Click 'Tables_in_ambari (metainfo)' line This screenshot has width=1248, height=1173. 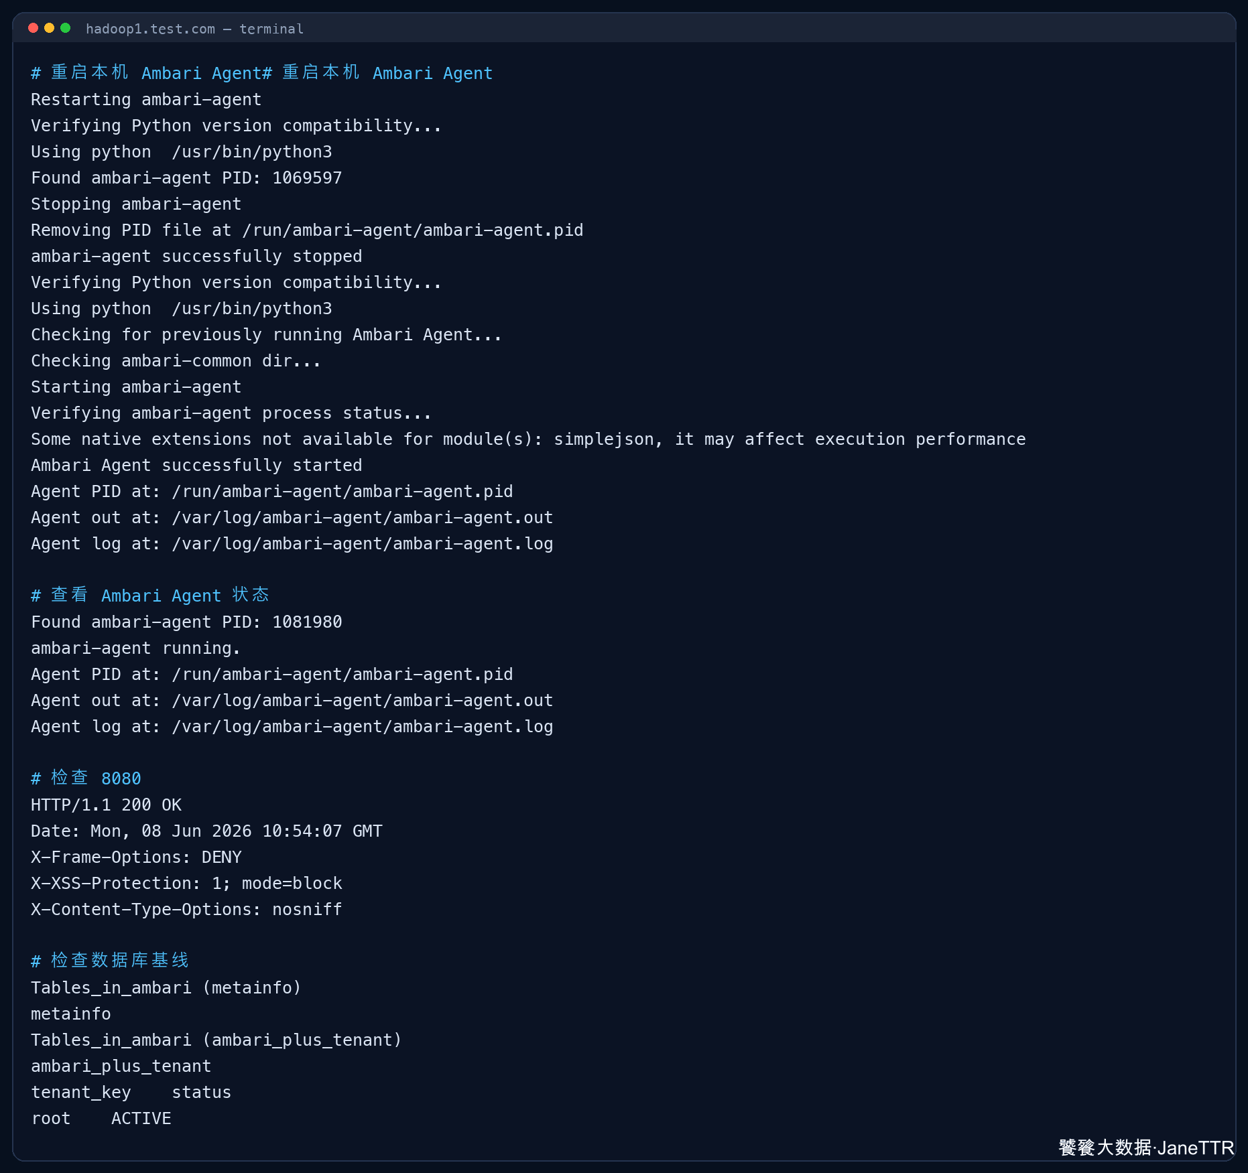pos(166,988)
